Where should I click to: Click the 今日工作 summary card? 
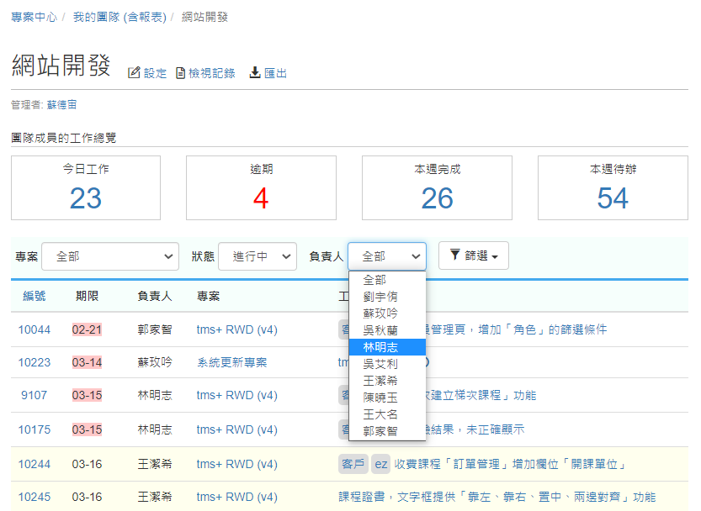tap(86, 187)
